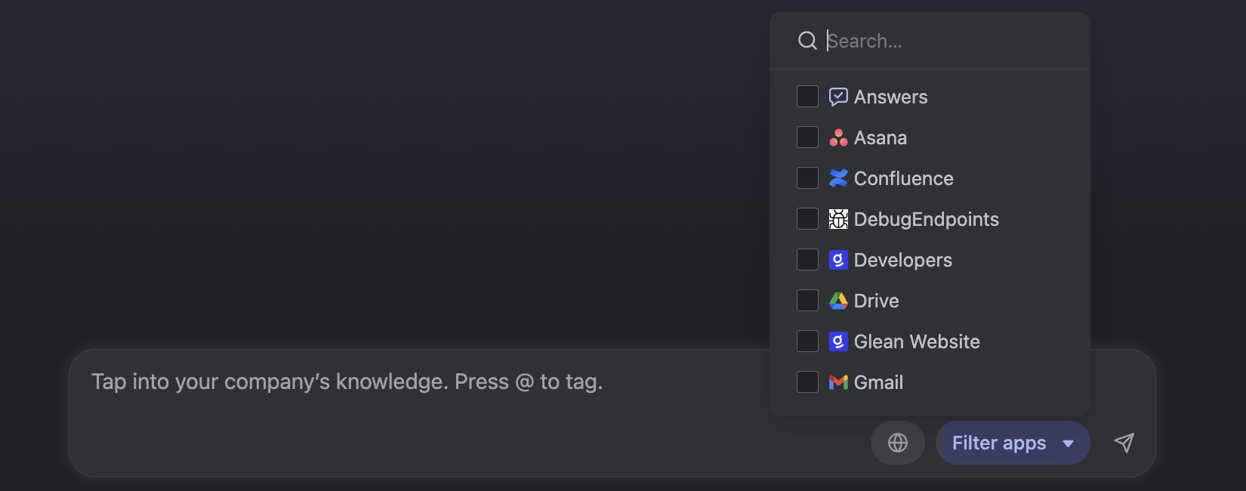Toggle web search globe icon

pos(897,443)
